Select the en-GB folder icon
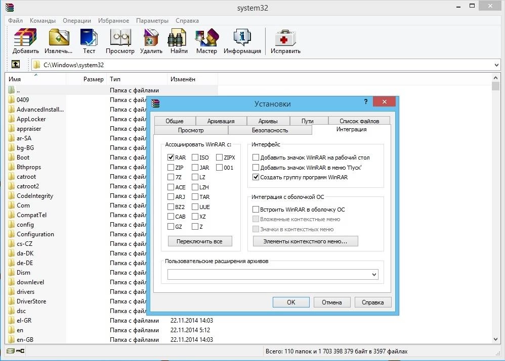This screenshot has height=361, width=505. click(12, 339)
